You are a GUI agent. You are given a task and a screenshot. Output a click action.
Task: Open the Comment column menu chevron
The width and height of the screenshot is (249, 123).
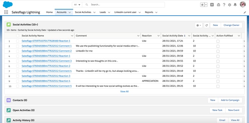(x=138, y=36)
